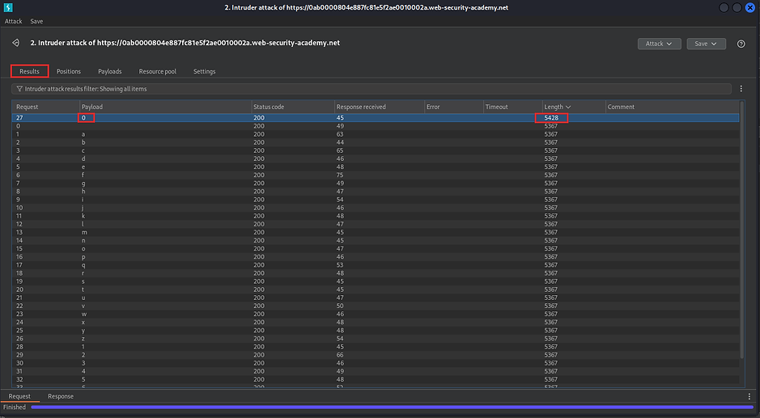Select the row with payload n
The image size is (760, 418).
click(376, 240)
